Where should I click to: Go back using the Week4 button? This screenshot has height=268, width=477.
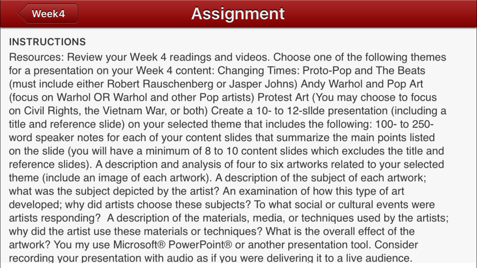(48, 14)
